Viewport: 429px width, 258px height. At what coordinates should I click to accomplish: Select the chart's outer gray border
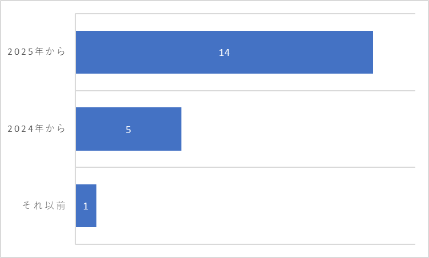click(214, 1)
